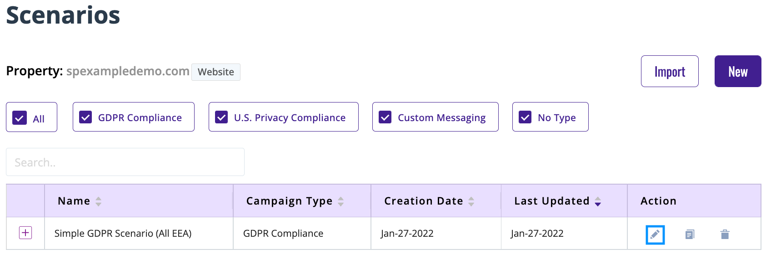Uncheck the All filter checkbox
766x254 pixels.
tap(20, 118)
